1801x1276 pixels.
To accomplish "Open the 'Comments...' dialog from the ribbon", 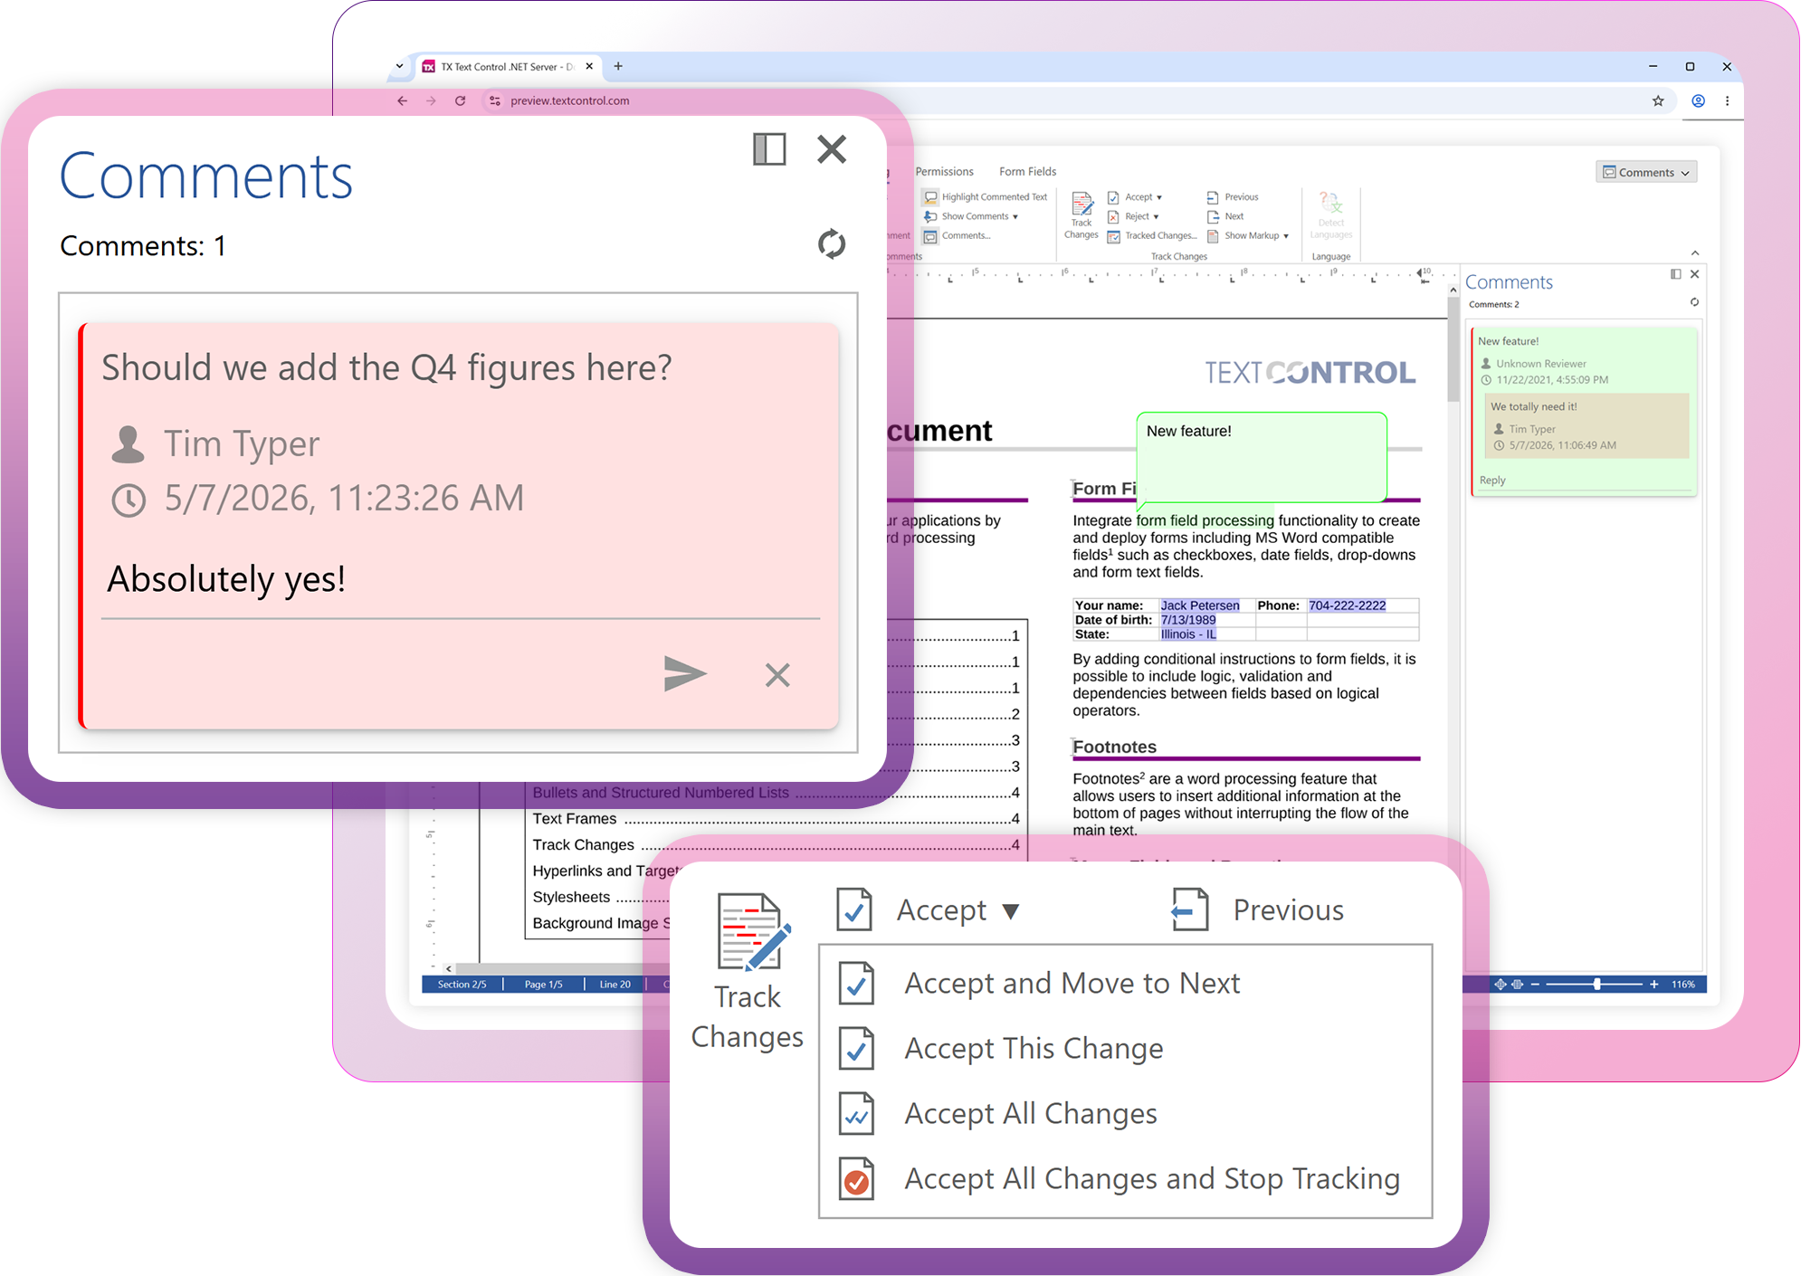I will point(957,236).
